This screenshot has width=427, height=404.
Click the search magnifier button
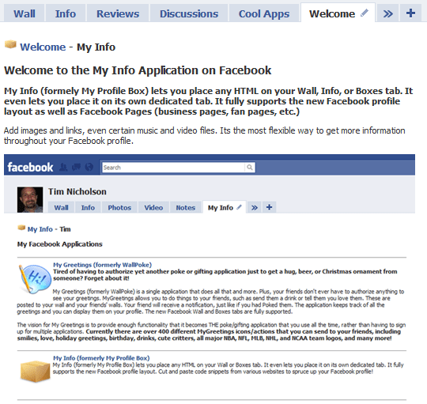tap(250, 168)
